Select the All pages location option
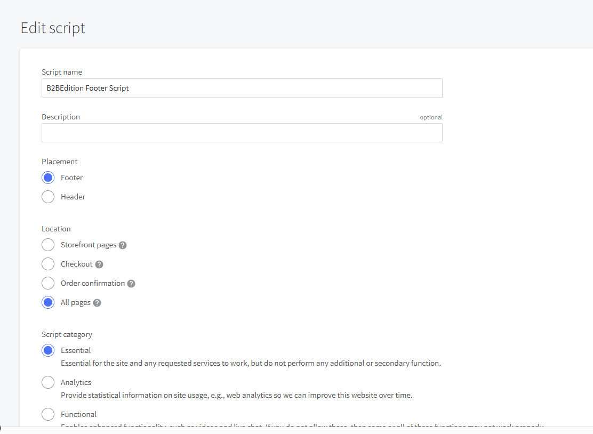The width and height of the screenshot is (593, 434). (x=48, y=302)
